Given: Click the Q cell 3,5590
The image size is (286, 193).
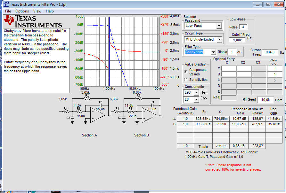Looking at the screenshot, I should (x=221, y=124).
